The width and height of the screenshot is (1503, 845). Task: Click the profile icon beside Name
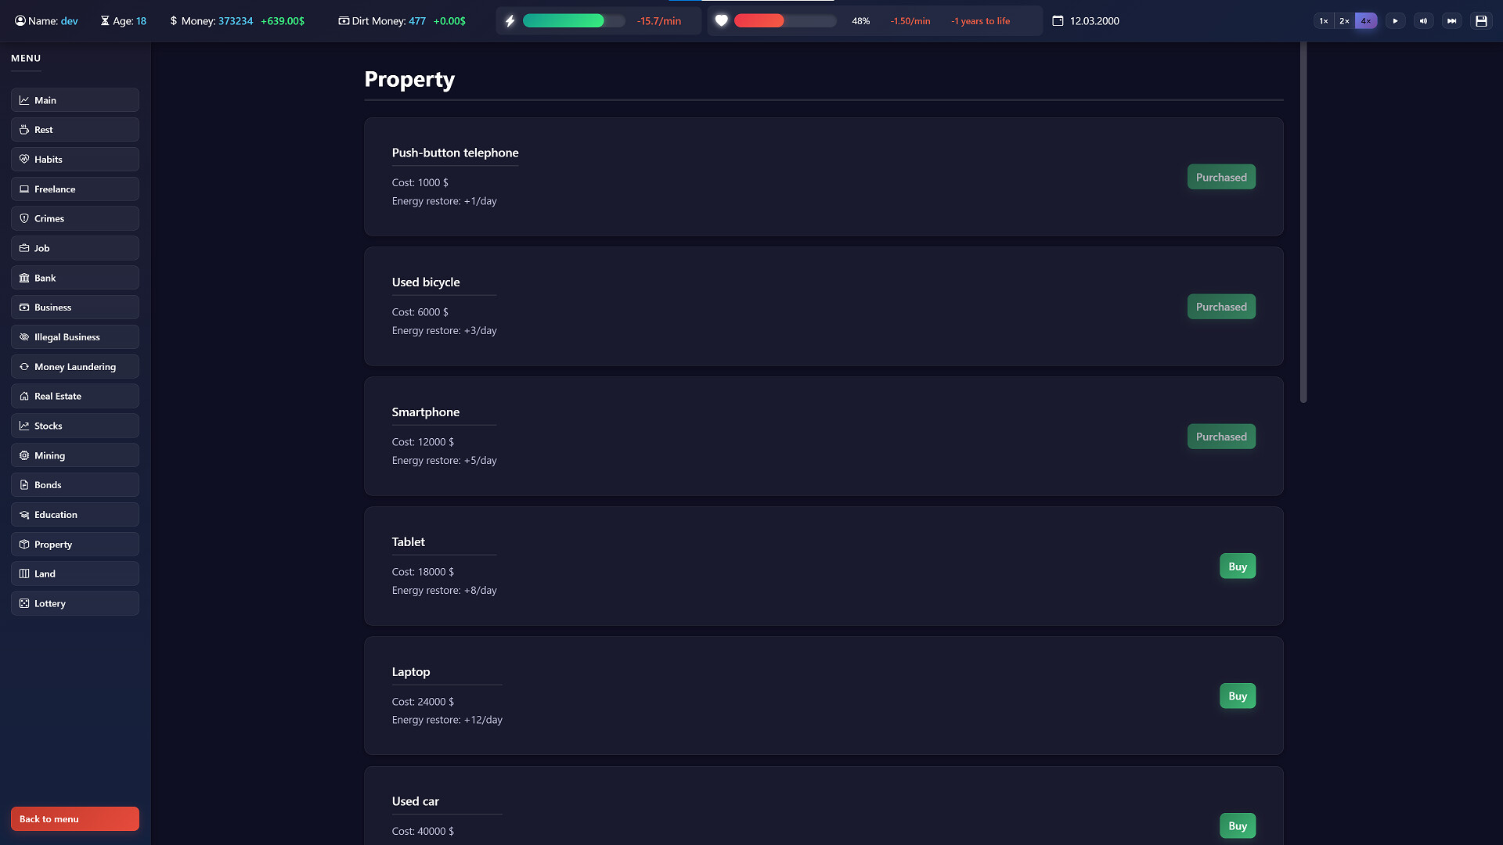point(20,21)
